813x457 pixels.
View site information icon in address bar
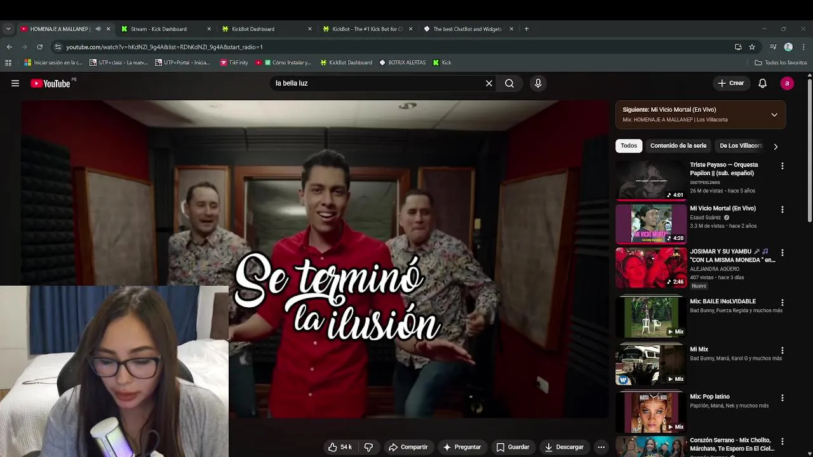click(58, 47)
